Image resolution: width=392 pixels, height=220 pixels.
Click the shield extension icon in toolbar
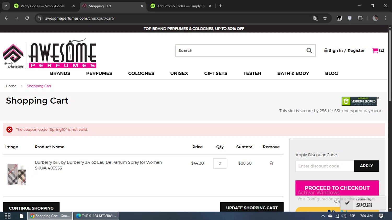(350, 18)
